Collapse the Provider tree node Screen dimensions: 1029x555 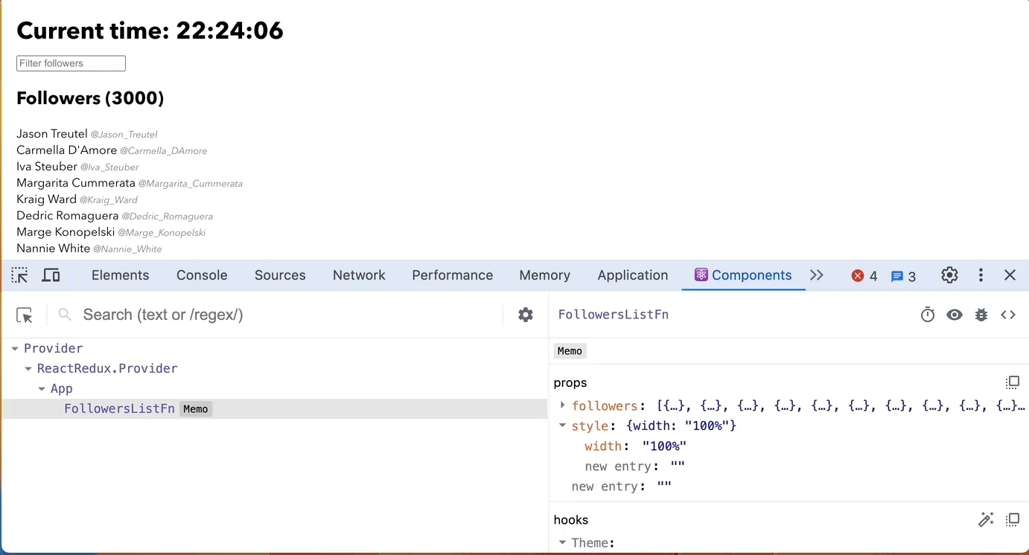click(x=15, y=348)
